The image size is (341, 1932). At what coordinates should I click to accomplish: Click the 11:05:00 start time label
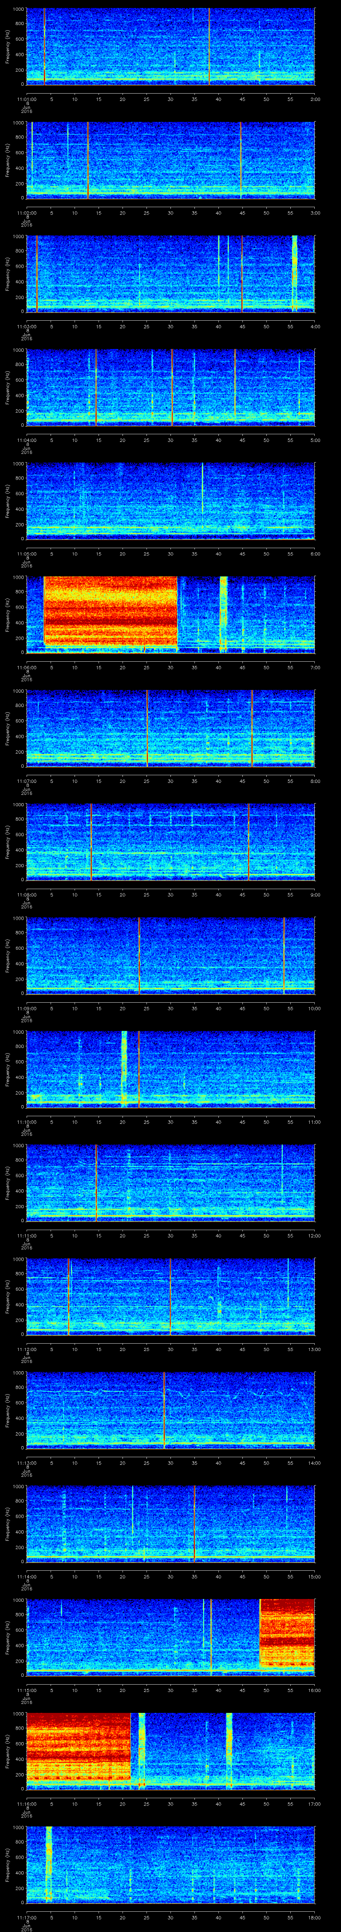coord(26,553)
